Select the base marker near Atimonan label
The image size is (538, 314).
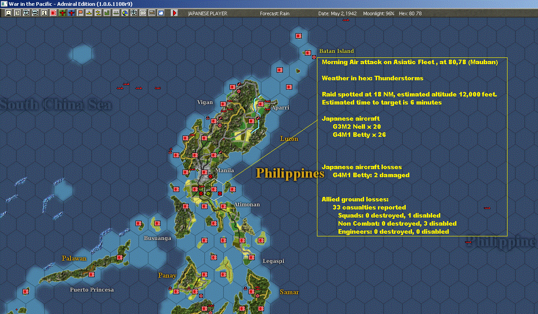coord(223,205)
